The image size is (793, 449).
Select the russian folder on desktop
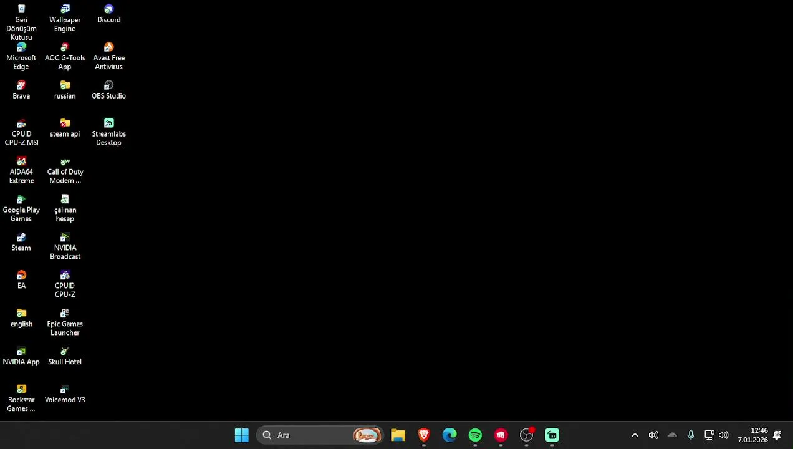pyautogui.click(x=65, y=90)
